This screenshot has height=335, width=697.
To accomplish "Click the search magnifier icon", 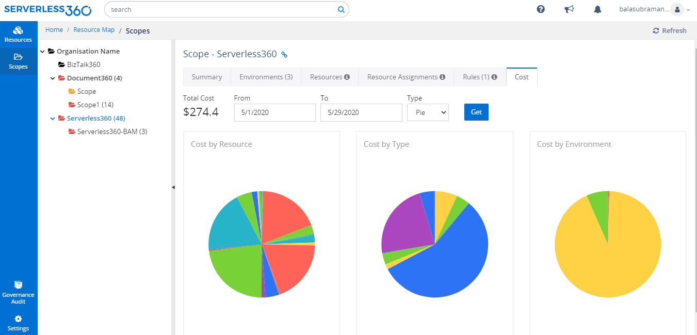I will click(341, 9).
